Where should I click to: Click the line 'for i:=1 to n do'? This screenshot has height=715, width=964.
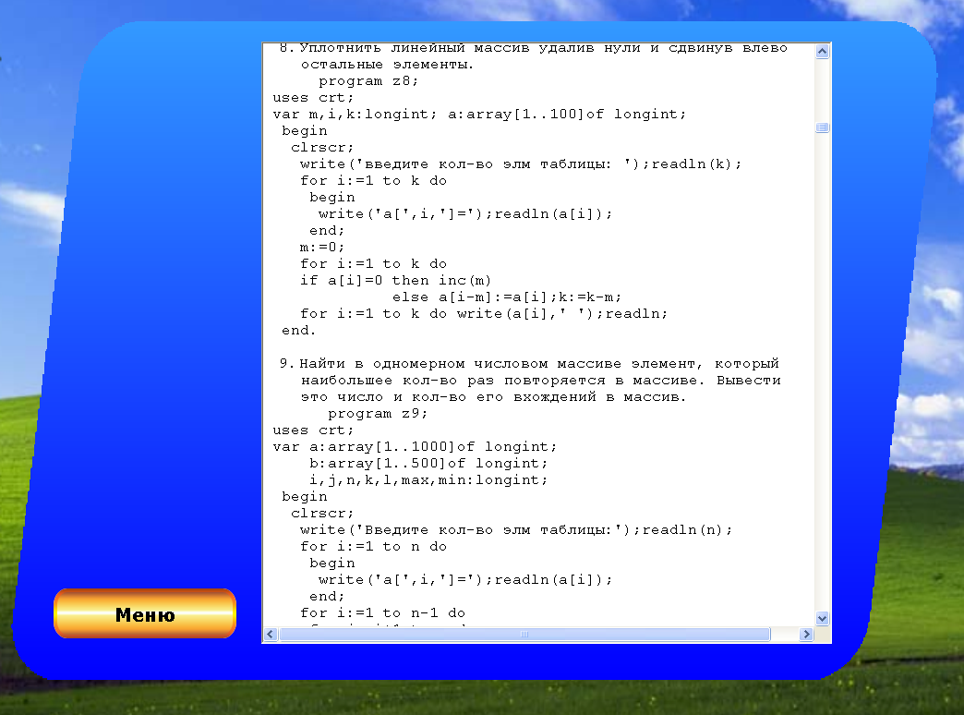click(x=373, y=546)
